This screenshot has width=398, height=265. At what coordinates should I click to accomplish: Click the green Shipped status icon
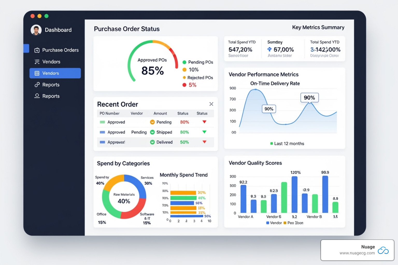click(x=152, y=132)
